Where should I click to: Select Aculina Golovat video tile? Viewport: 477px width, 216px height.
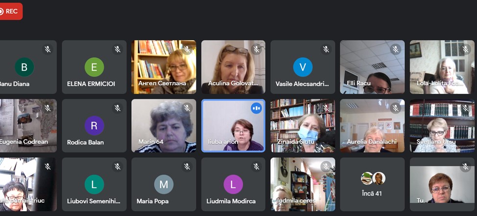click(233, 67)
